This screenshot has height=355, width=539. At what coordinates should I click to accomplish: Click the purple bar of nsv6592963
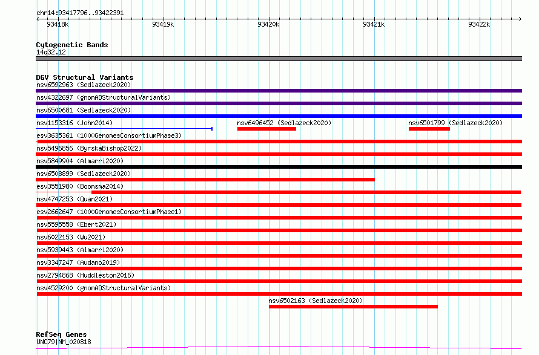pyautogui.click(x=279, y=91)
